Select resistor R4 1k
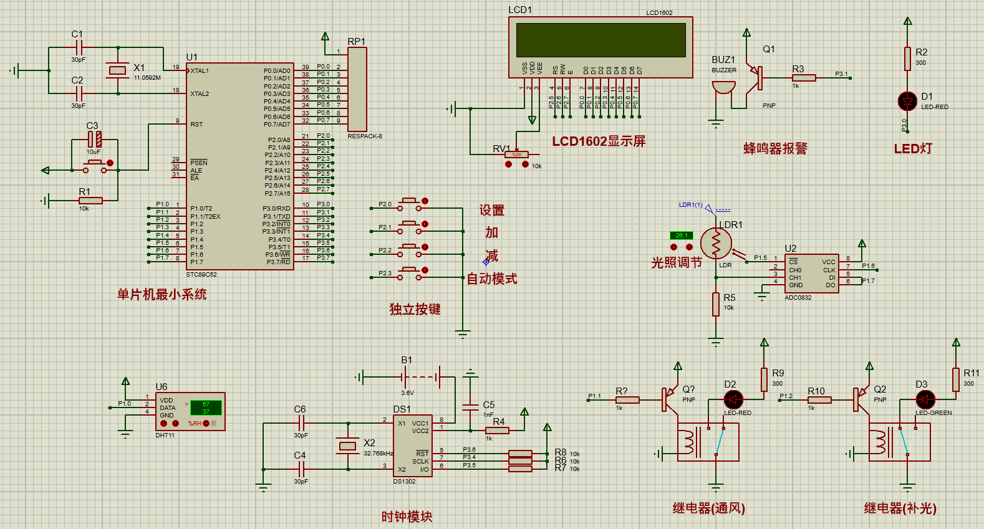The height and width of the screenshot is (529, 984). [497, 430]
